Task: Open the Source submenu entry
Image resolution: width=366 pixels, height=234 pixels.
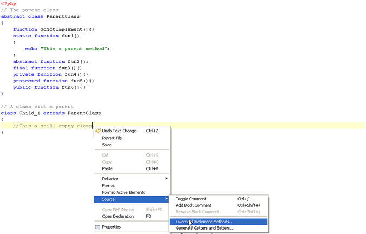Action: [132, 199]
